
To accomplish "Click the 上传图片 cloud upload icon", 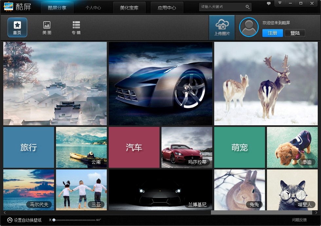I will point(222,25).
